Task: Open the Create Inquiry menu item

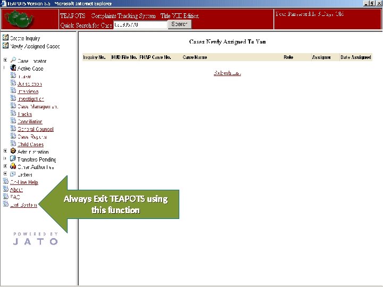Action: point(25,38)
